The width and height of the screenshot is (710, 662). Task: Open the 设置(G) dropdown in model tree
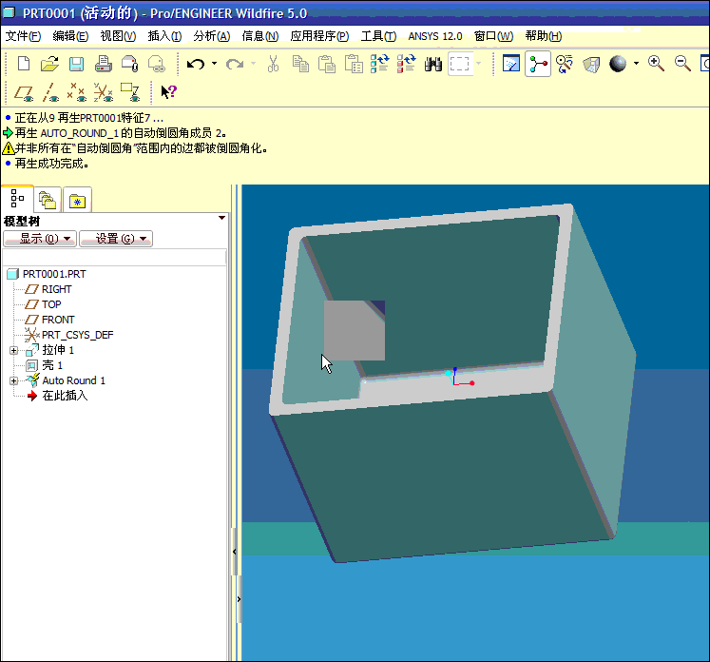click(x=116, y=239)
